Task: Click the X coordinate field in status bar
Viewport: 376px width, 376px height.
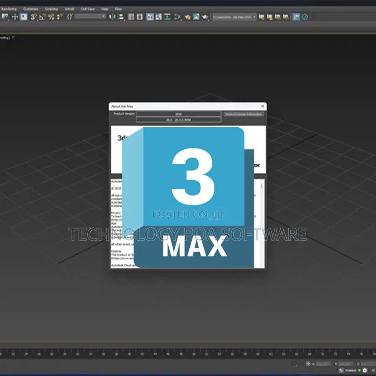Action: 323,364
